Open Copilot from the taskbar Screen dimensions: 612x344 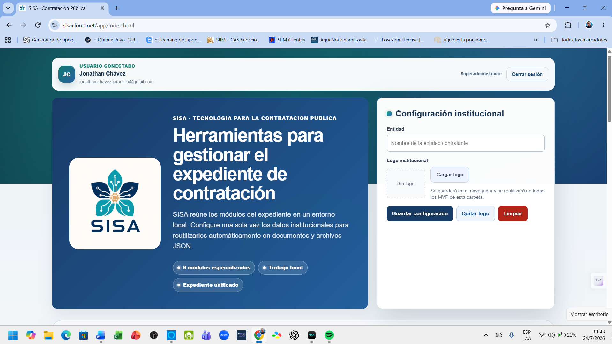coord(31,335)
